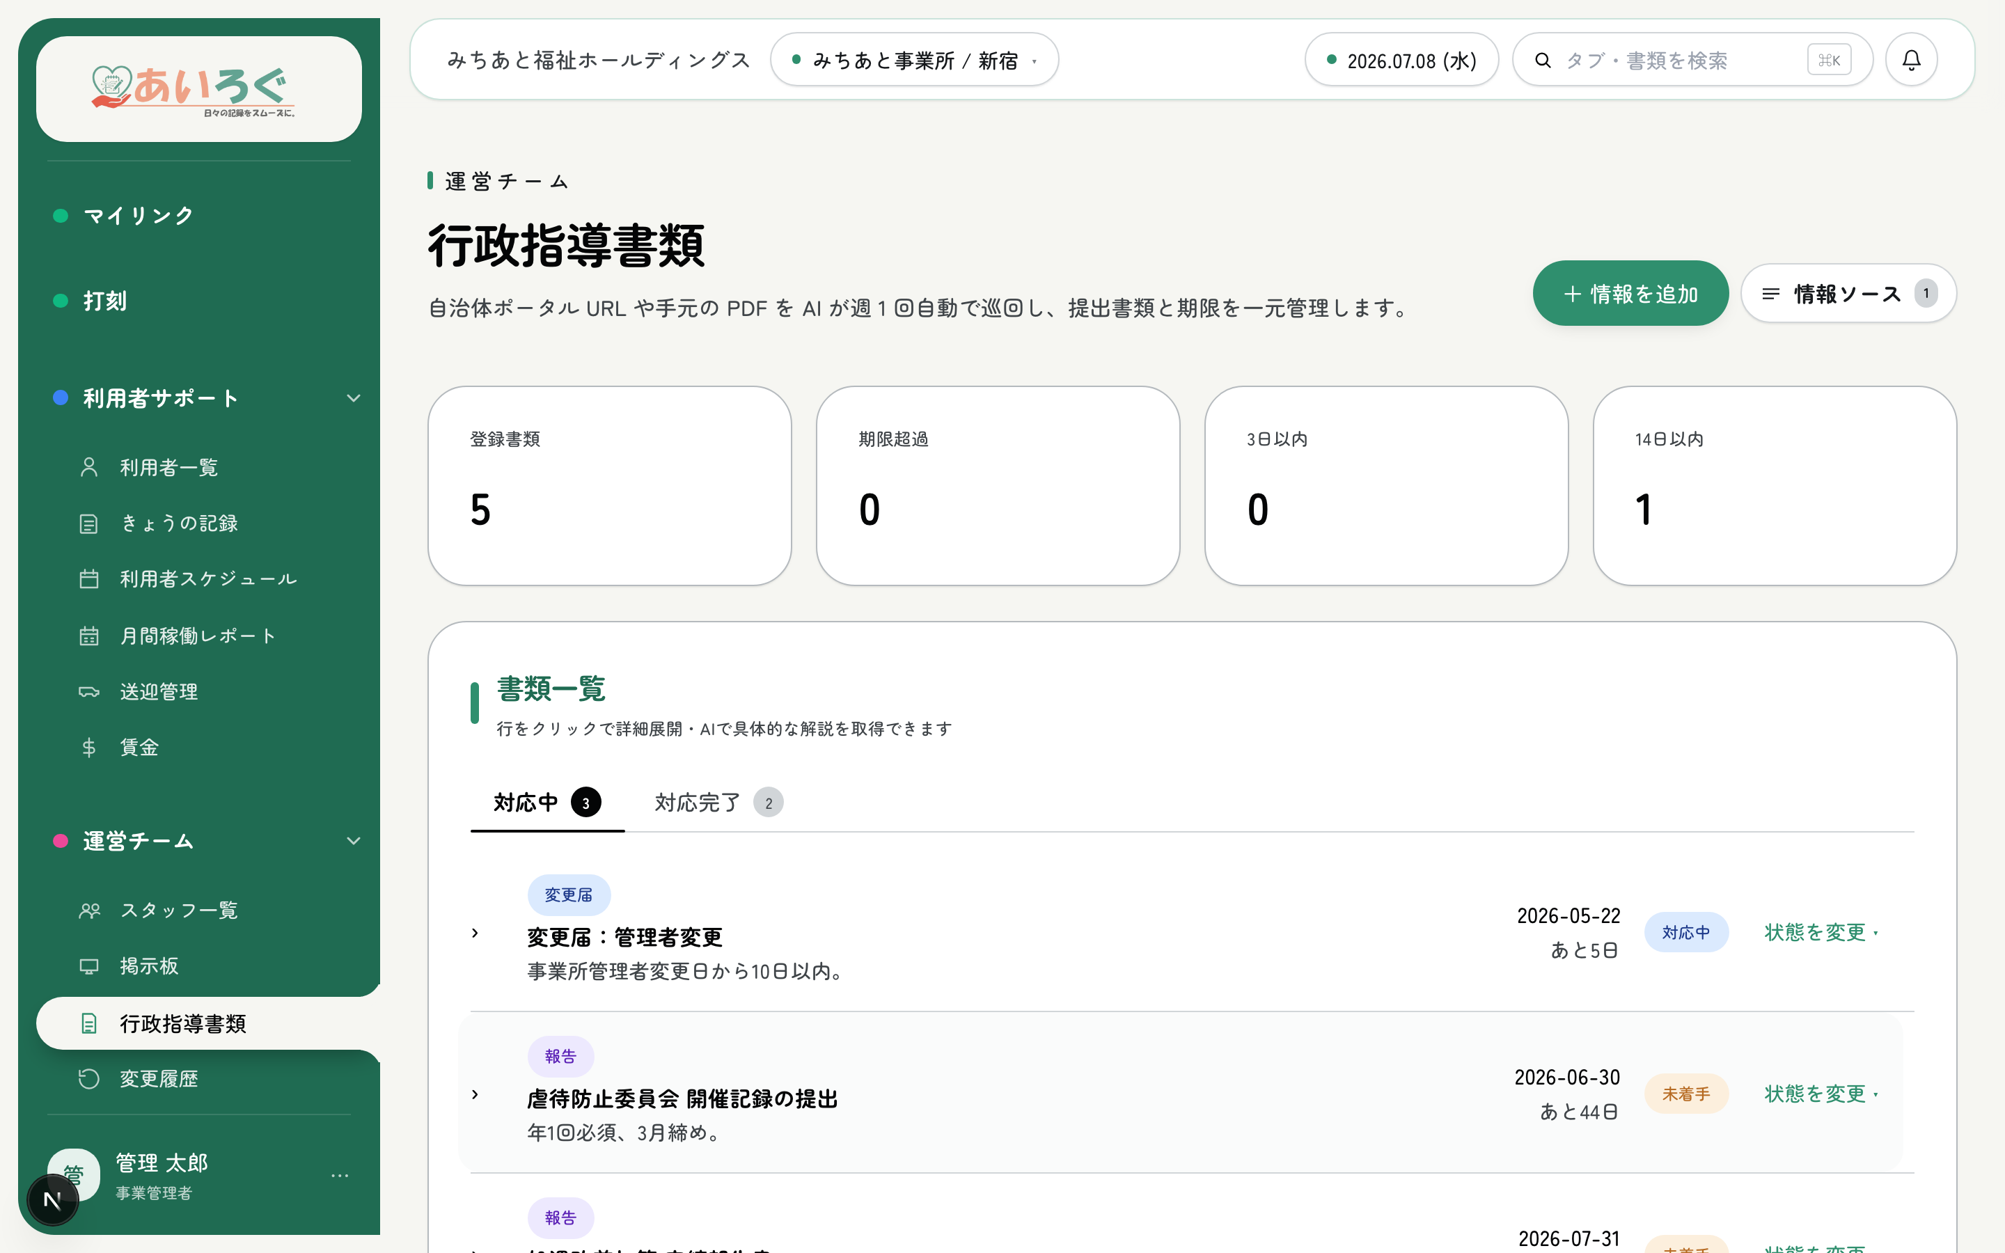
Task: Click the 利用者一覧 person icon
Action: (88, 467)
